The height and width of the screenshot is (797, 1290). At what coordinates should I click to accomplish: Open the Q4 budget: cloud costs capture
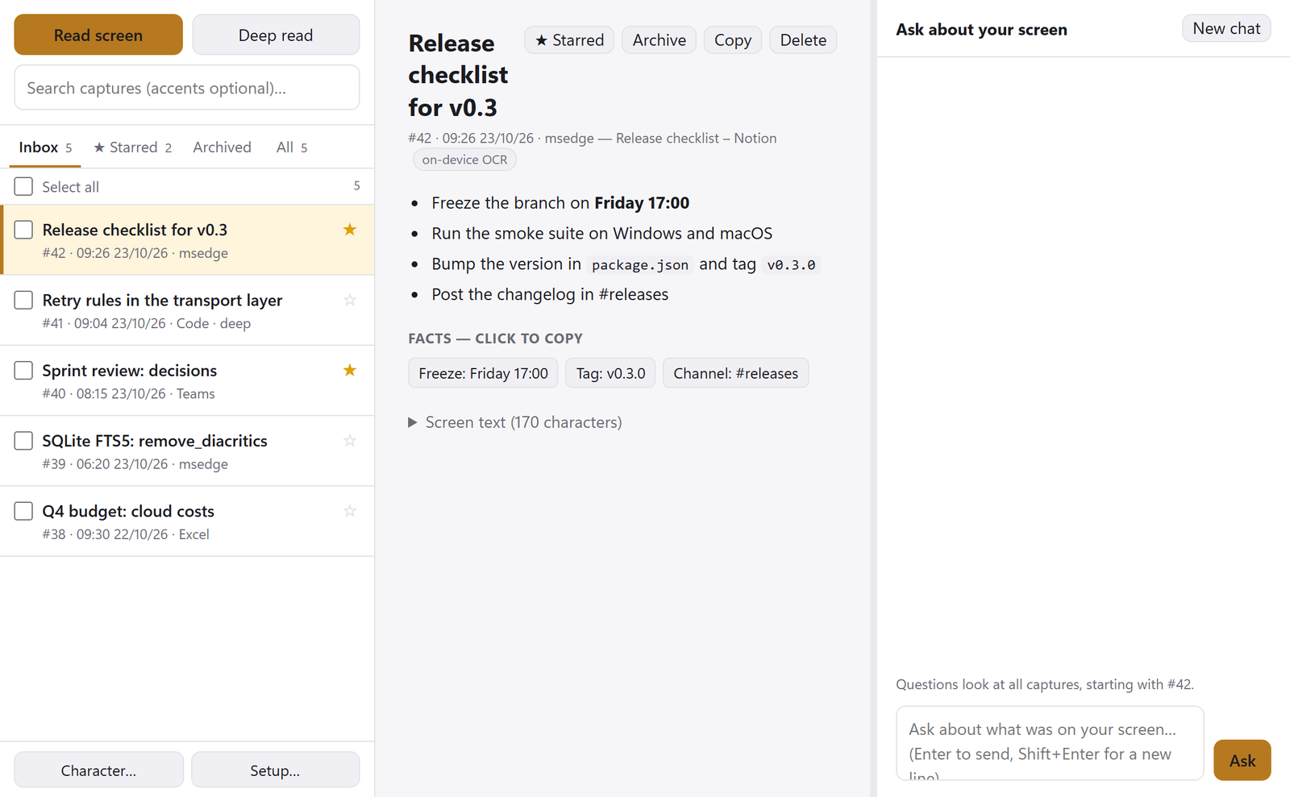pyautogui.click(x=187, y=521)
